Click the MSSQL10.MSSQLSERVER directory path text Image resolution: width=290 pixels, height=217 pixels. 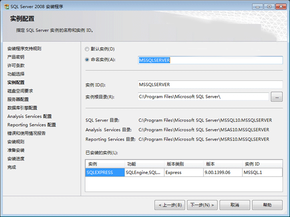pyautogui.click(x=205, y=120)
